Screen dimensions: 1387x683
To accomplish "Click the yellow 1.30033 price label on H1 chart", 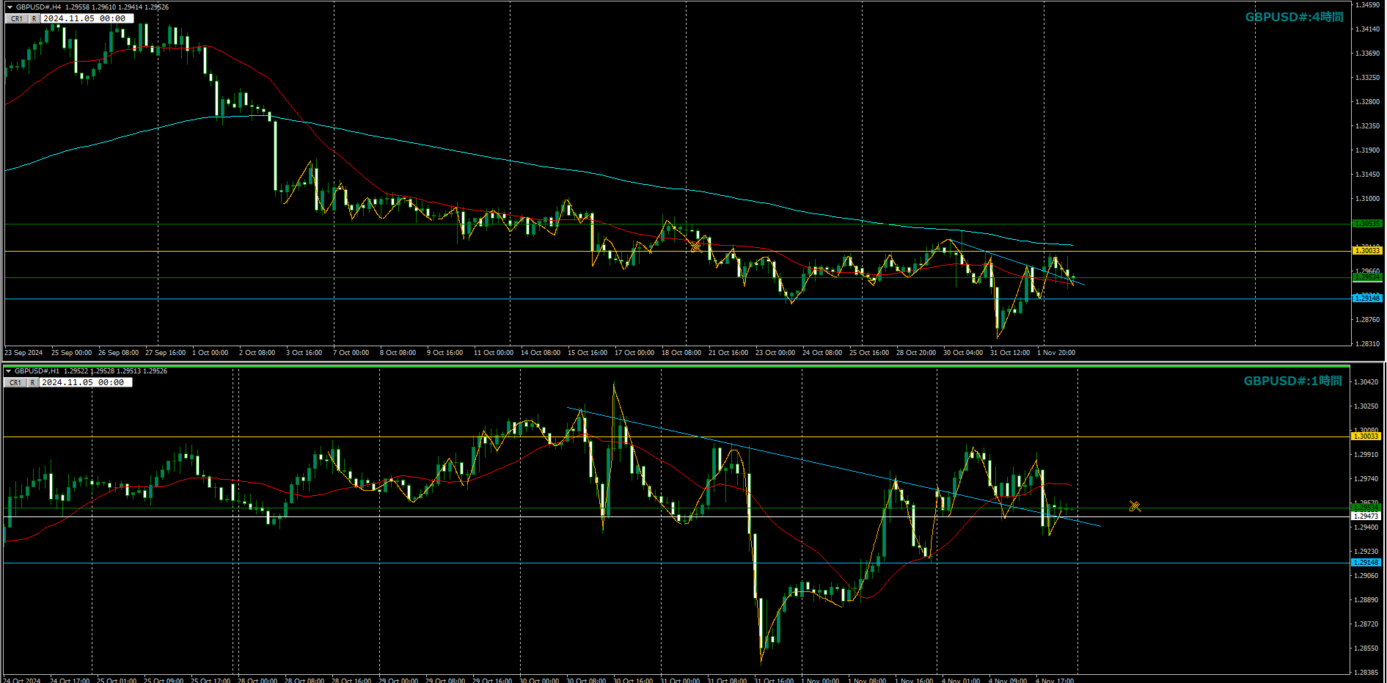I will [x=1366, y=437].
